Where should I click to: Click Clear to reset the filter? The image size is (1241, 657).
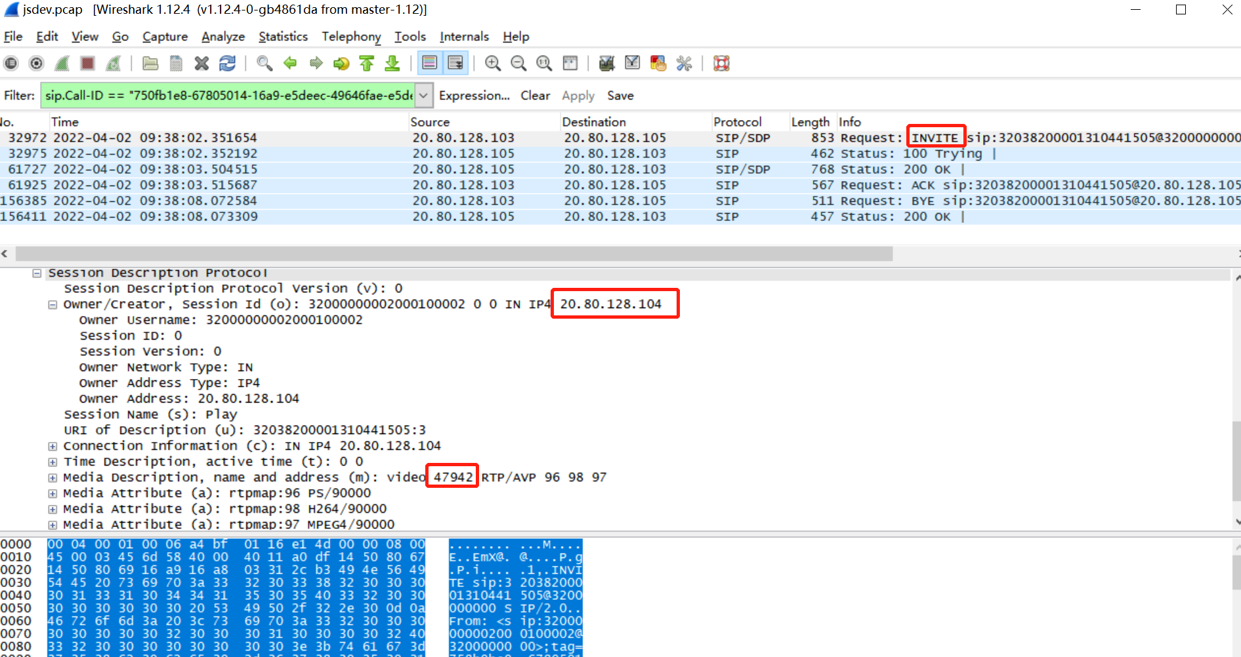click(x=535, y=96)
